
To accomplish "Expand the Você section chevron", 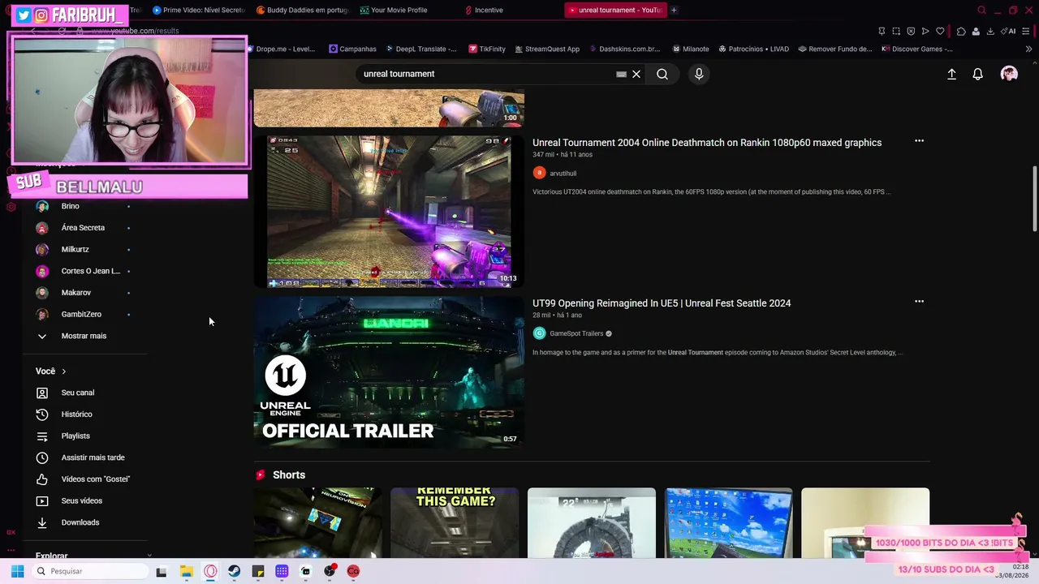I will (63, 371).
